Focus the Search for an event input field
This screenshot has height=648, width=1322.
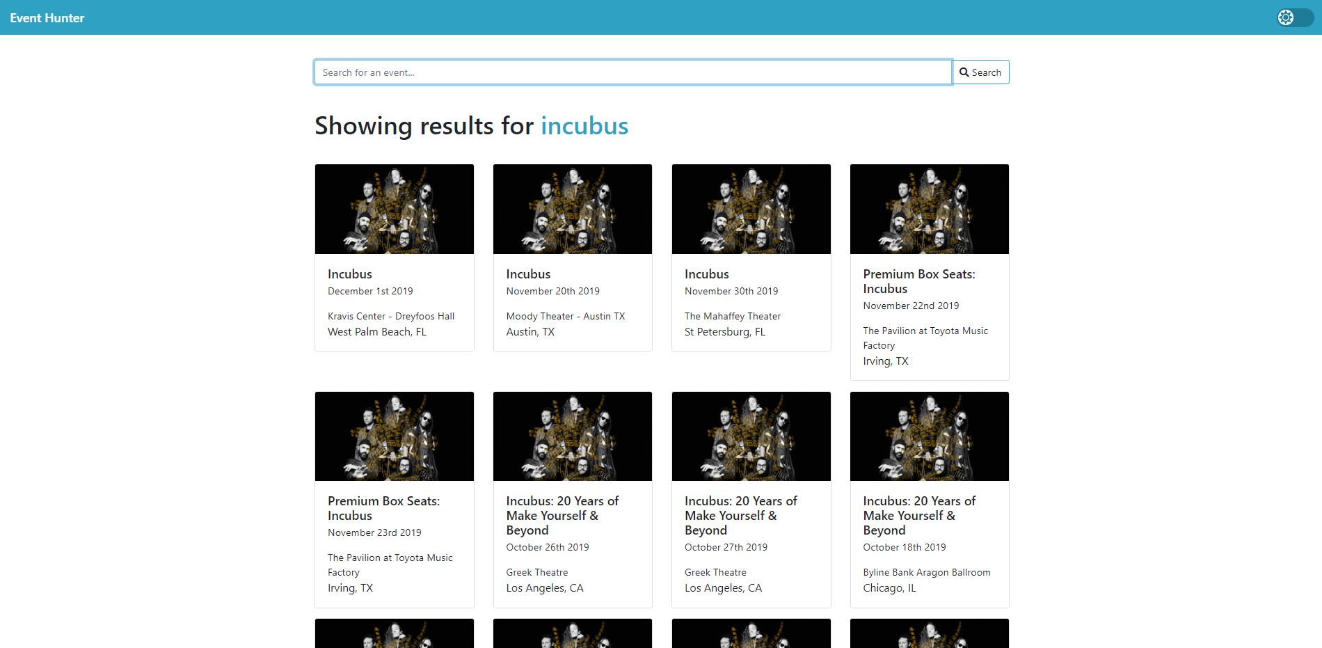point(633,72)
